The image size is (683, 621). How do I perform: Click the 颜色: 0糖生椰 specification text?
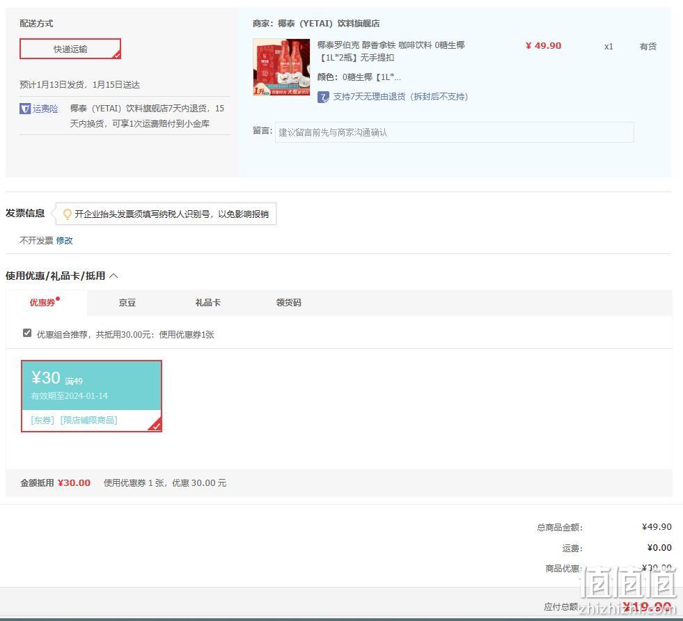tap(359, 77)
